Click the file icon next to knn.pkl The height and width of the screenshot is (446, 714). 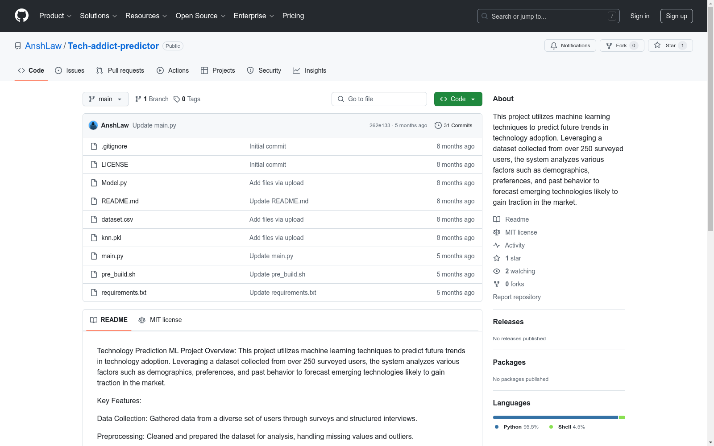94,238
